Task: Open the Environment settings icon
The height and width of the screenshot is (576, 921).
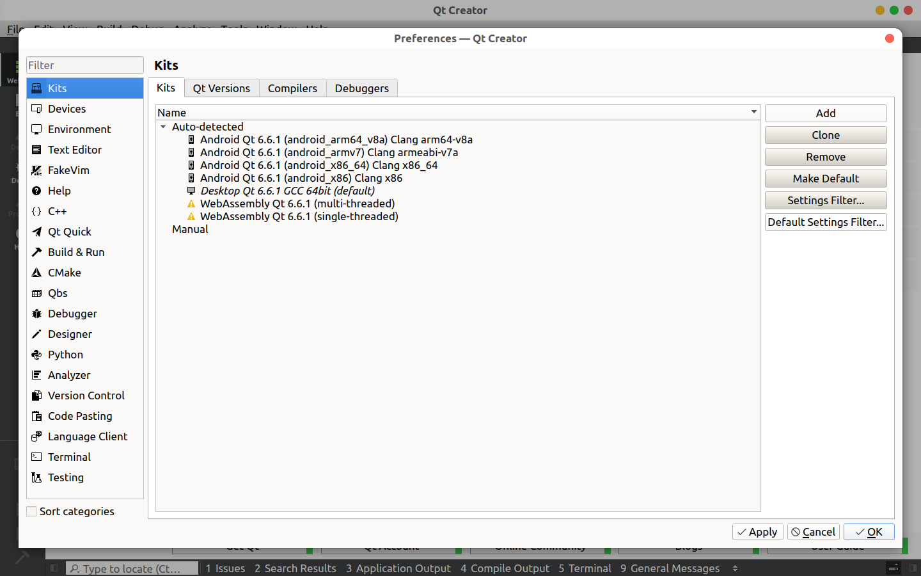Action: coord(36,129)
